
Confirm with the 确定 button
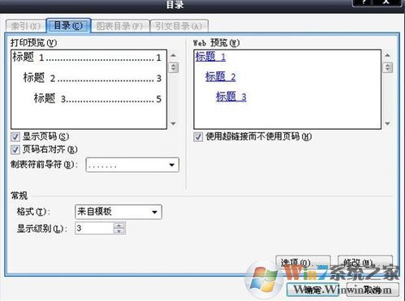point(312,290)
